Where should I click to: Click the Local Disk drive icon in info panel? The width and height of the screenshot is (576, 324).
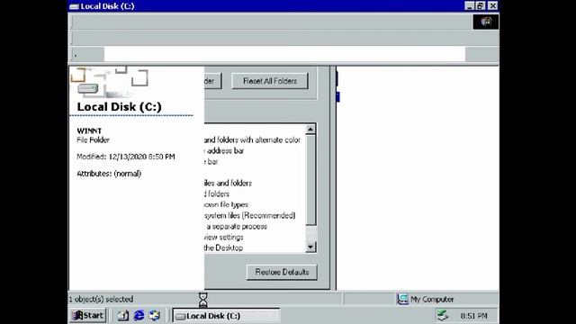coord(88,88)
